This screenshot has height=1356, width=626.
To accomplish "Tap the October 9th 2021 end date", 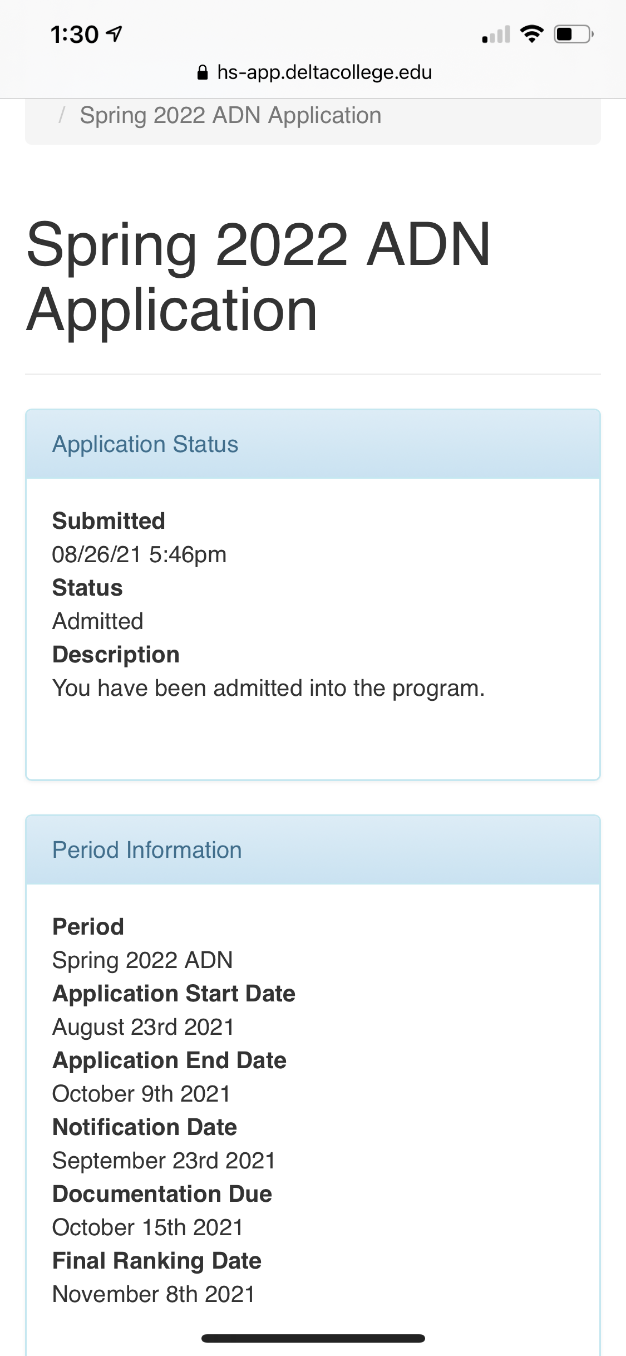I will pos(141,1094).
